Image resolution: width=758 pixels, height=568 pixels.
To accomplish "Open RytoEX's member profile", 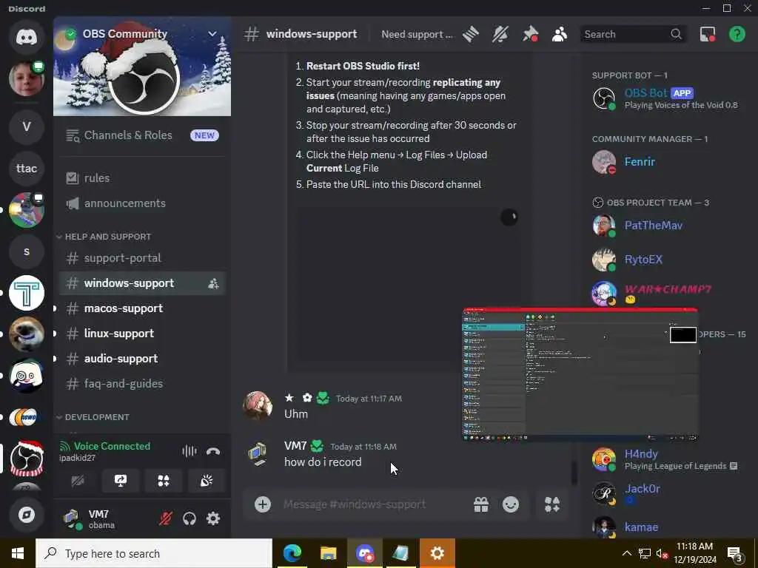I will (x=667, y=260).
